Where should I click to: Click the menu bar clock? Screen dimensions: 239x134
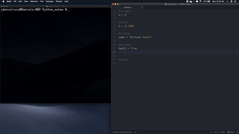click(218, 1)
